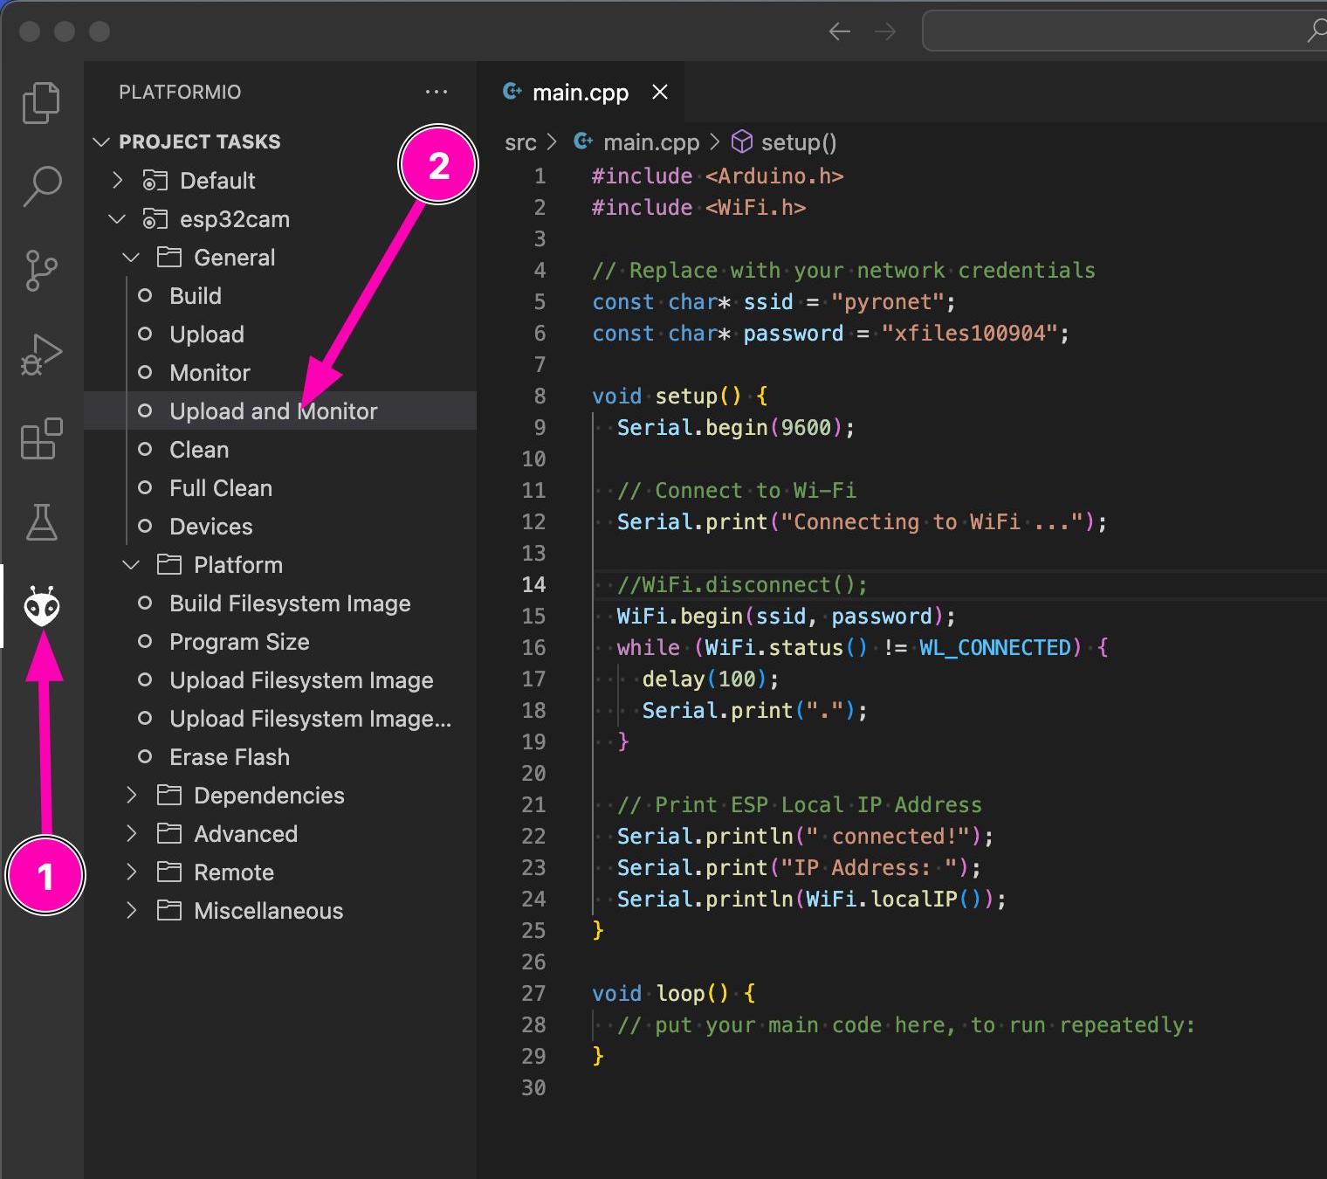
Task: Click the Miscellaneous folder icon
Action: pos(168,911)
